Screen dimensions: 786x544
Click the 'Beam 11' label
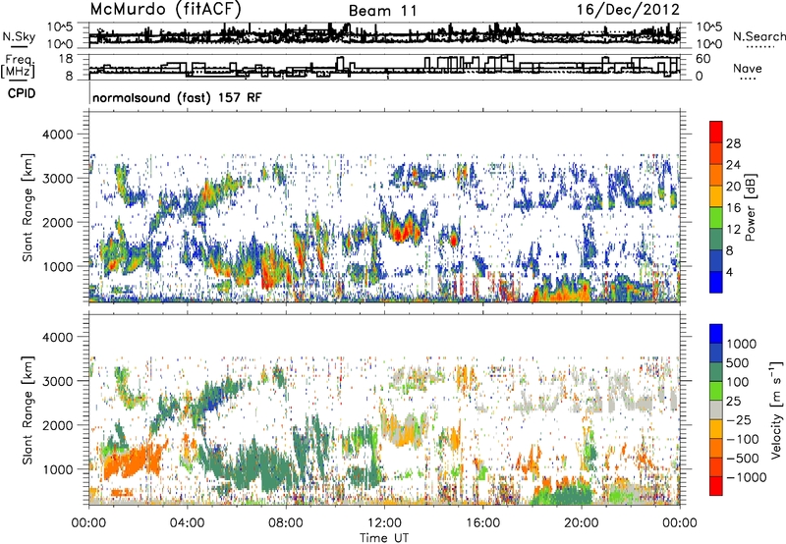(x=382, y=11)
